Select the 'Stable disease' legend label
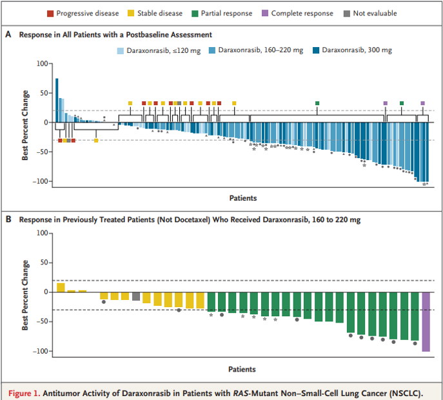443x400 pixels. (160, 14)
